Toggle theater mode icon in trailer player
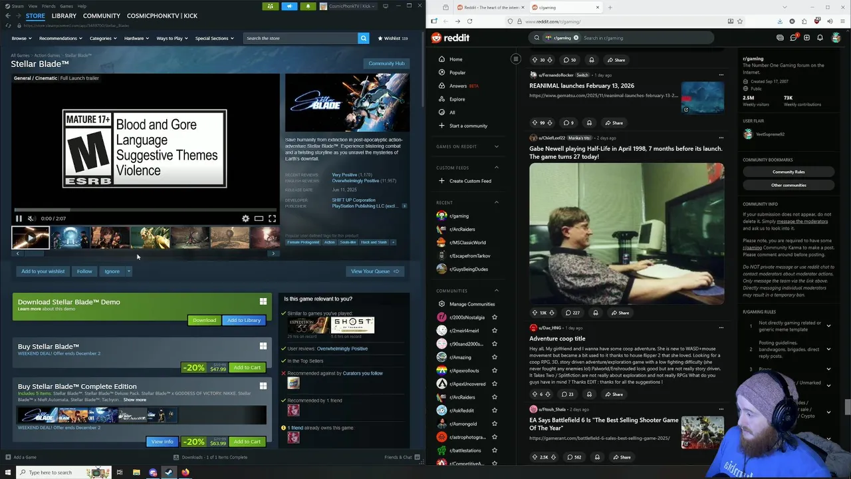The image size is (851, 479). (259, 218)
